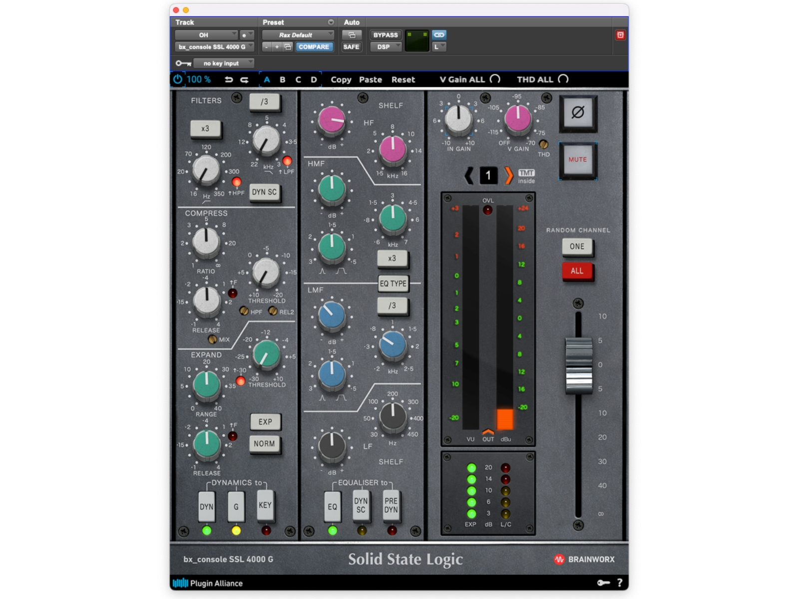The image size is (799, 599).
Task: Toggle the filters x3 button
Action: pyautogui.click(x=205, y=129)
